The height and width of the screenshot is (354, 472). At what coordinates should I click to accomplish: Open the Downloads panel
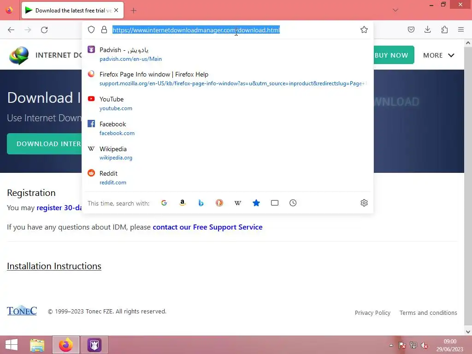point(427,29)
